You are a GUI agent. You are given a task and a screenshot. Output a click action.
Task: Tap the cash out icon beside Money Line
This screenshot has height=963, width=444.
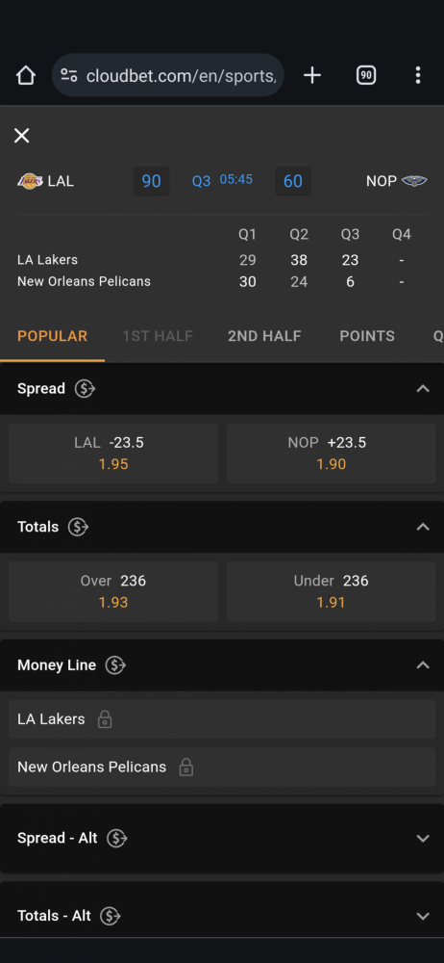[115, 665]
